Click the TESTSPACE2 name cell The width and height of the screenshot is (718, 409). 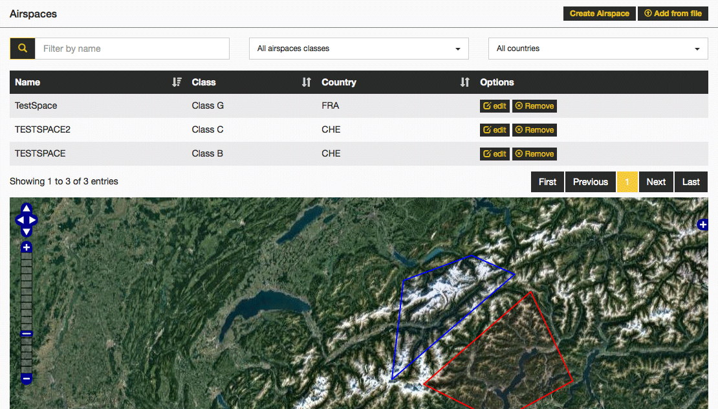point(43,129)
